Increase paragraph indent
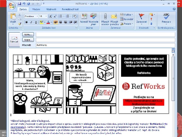182x137 pixels. (x=75, y=22)
